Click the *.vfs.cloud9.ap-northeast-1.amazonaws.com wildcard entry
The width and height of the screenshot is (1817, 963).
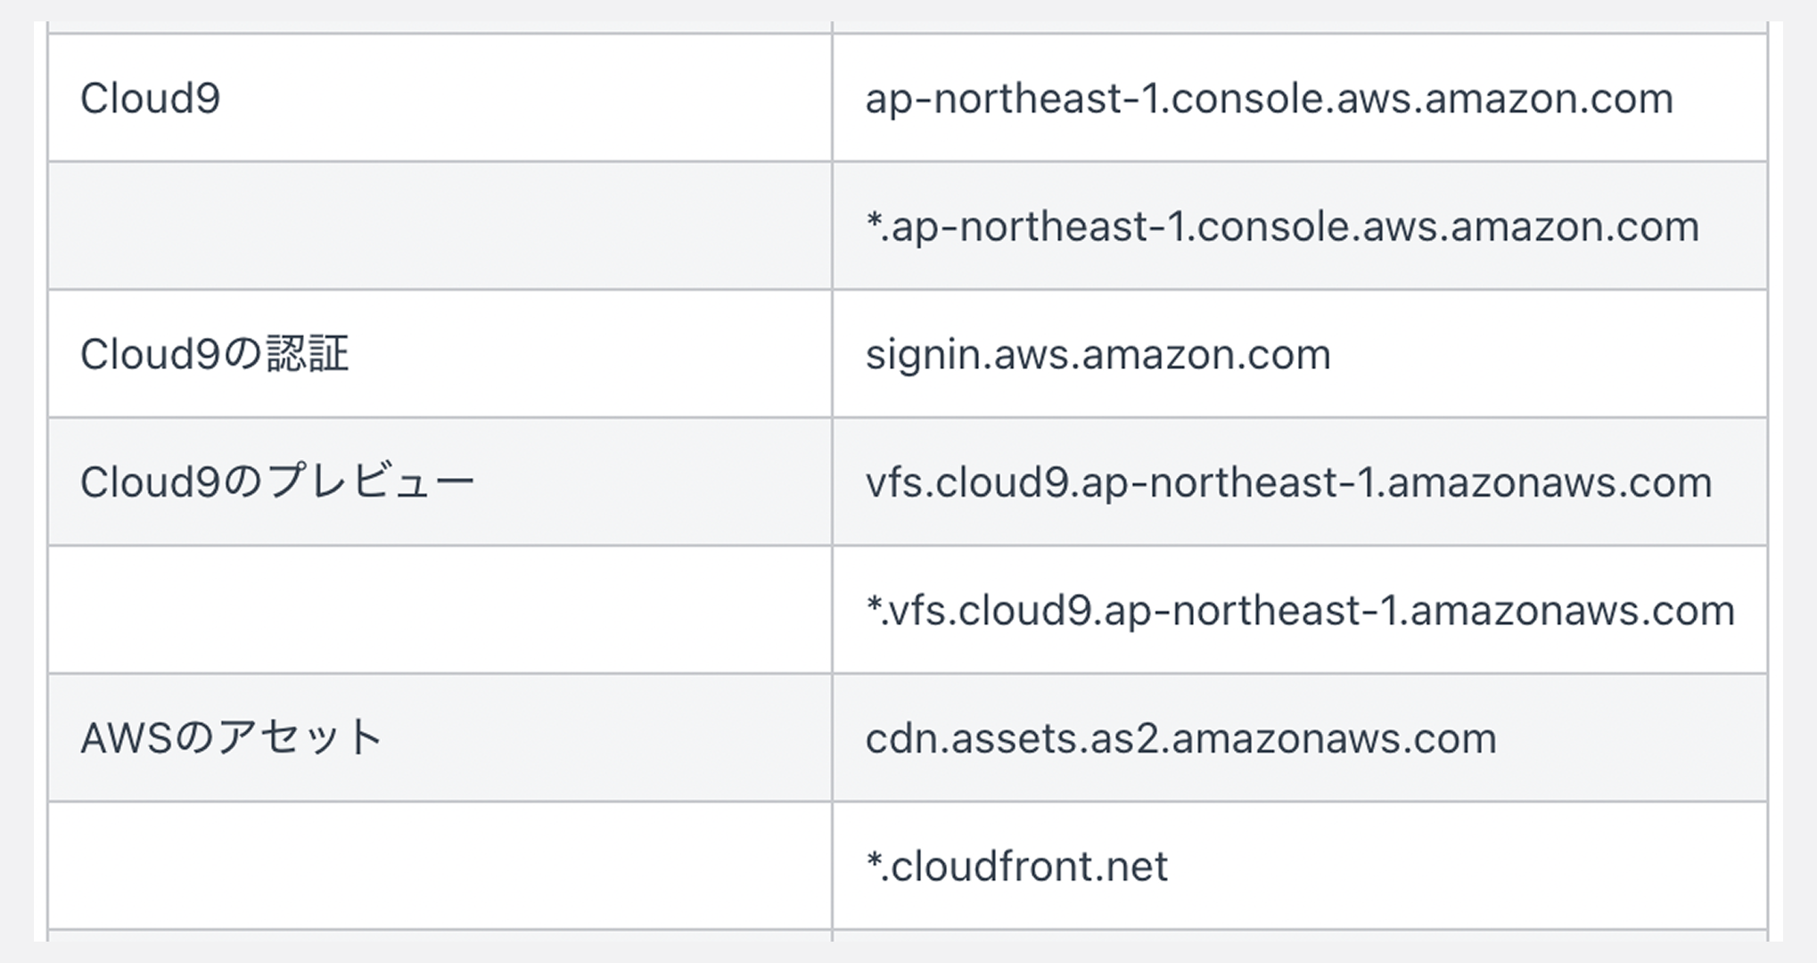pos(1300,611)
